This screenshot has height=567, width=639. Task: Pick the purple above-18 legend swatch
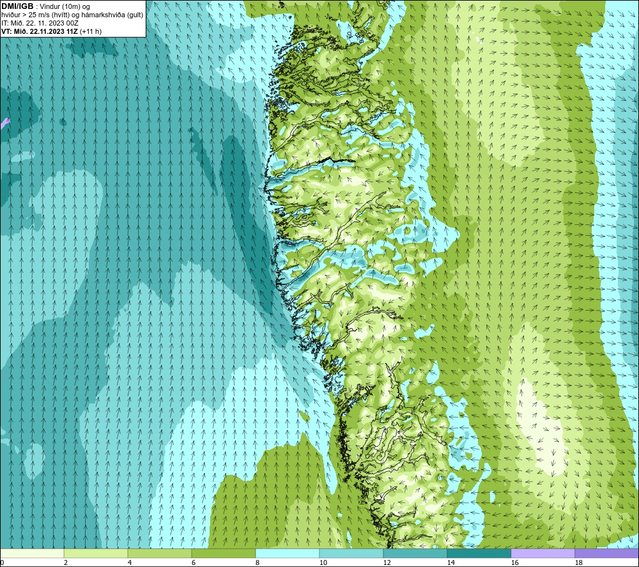[607, 553]
